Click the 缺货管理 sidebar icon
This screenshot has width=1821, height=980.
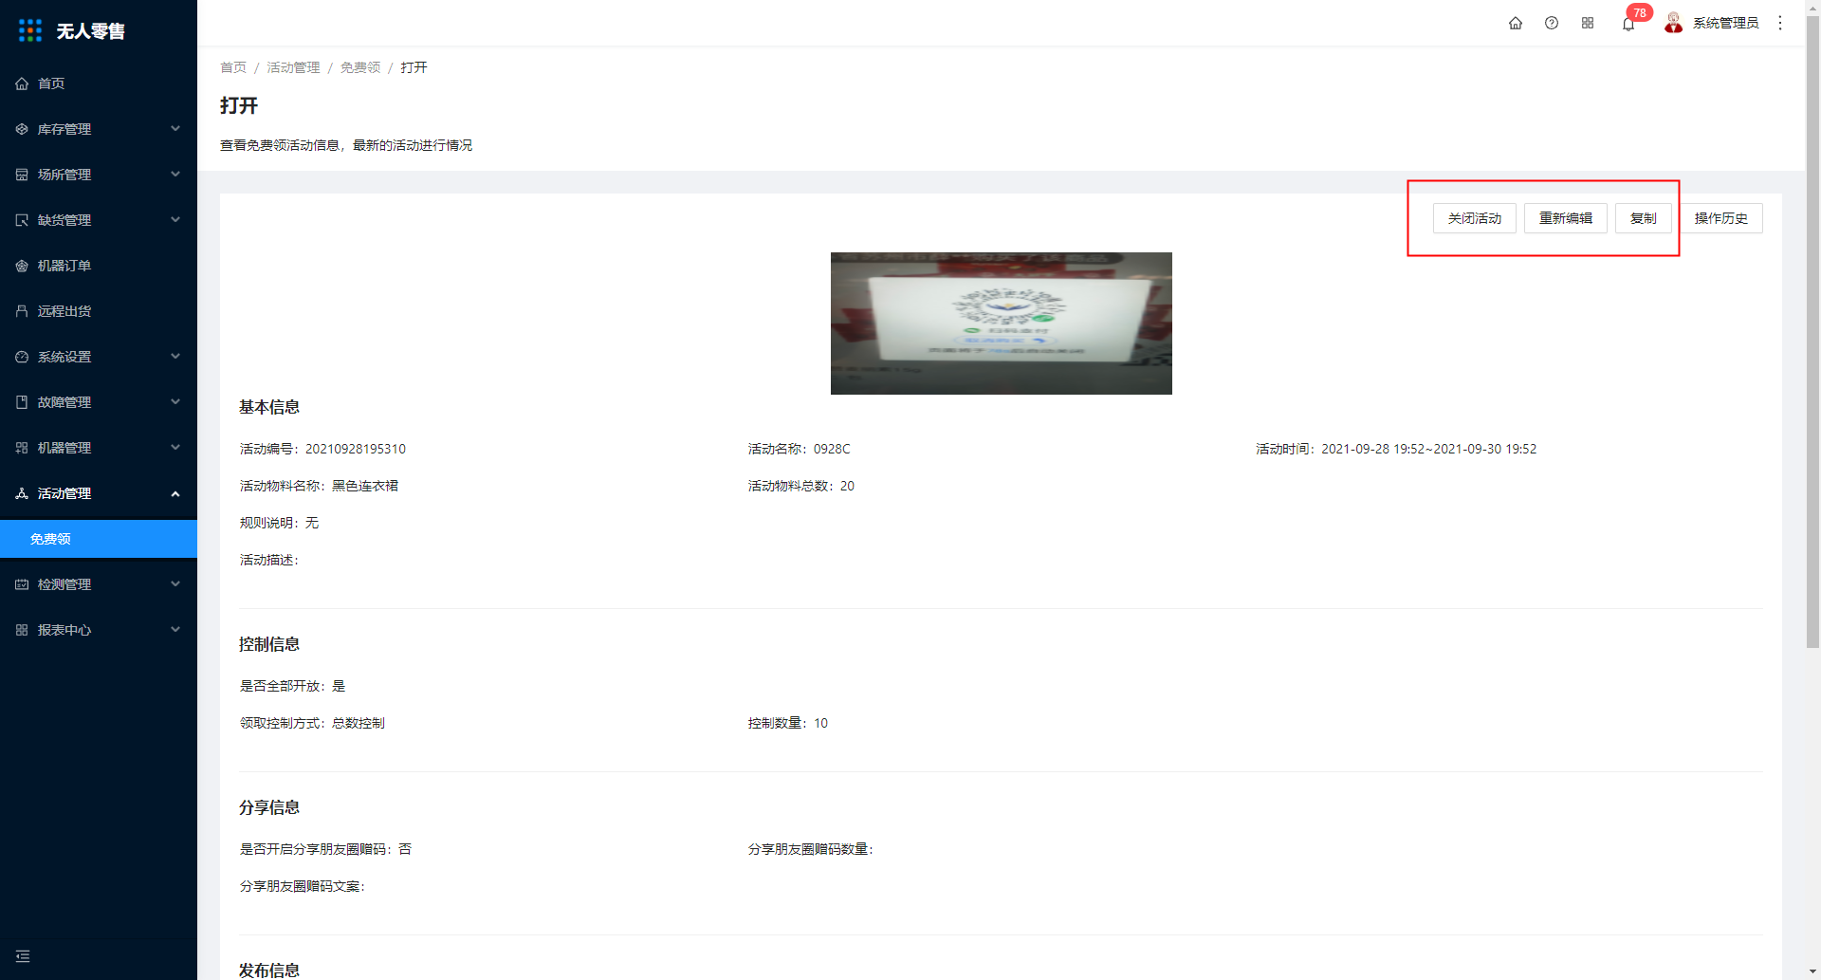[x=22, y=220]
